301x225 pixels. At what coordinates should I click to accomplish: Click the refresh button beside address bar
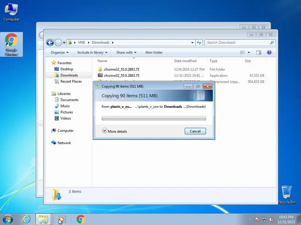tap(199, 42)
